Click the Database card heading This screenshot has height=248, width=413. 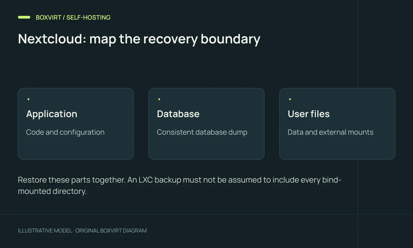(x=178, y=114)
